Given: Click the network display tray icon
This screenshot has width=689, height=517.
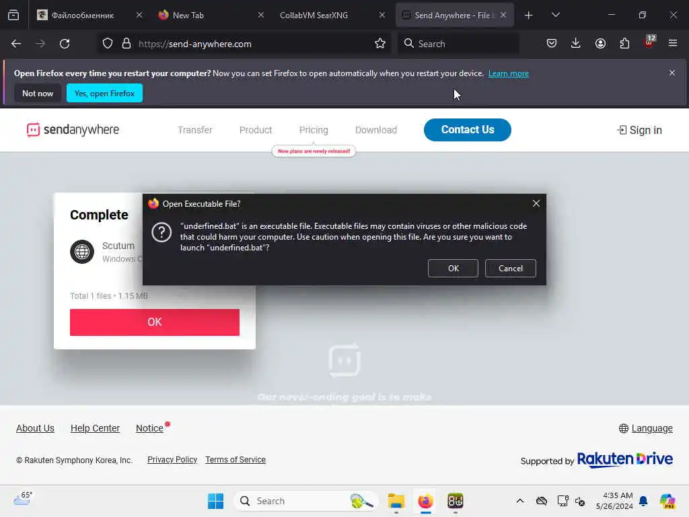Looking at the screenshot, I should click(563, 501).
